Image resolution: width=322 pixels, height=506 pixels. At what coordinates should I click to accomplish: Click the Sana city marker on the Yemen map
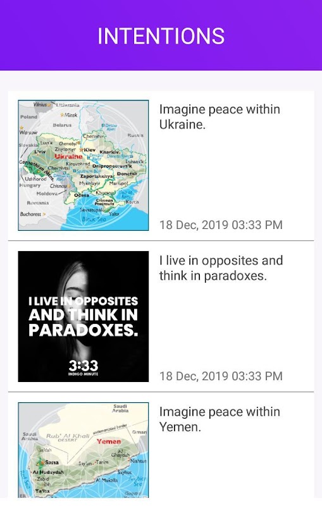[41, 463]
